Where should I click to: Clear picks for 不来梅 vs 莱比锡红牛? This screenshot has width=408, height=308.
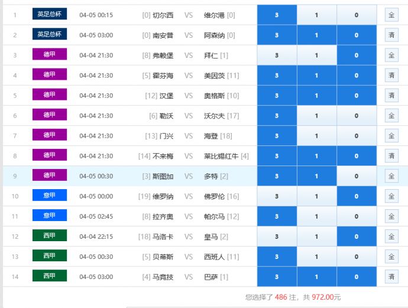(391, 156)
